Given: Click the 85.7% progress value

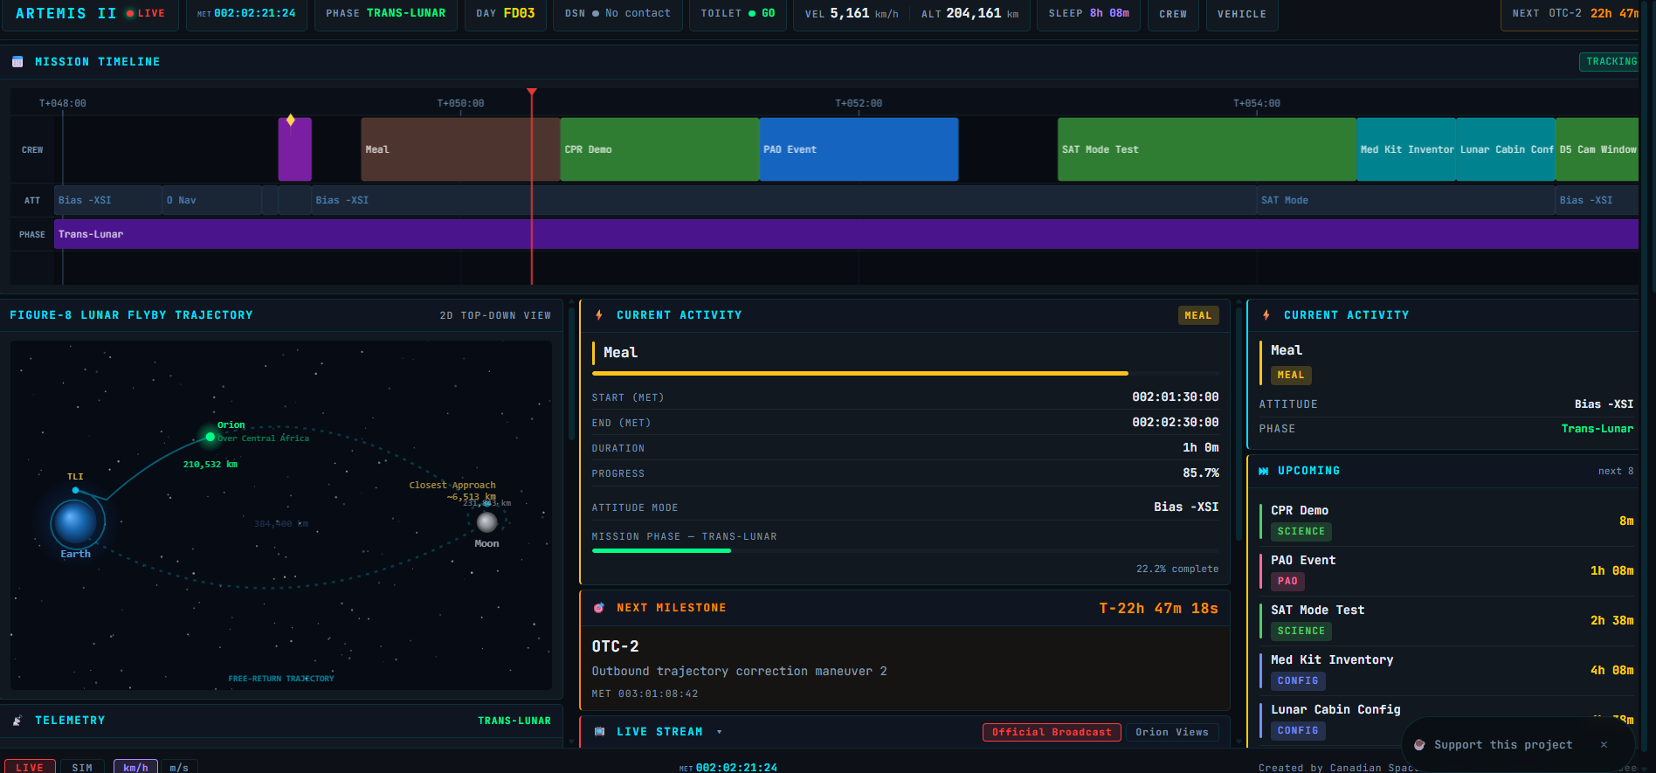Looking at the screenshot, I should click(x=1201, y=473).
